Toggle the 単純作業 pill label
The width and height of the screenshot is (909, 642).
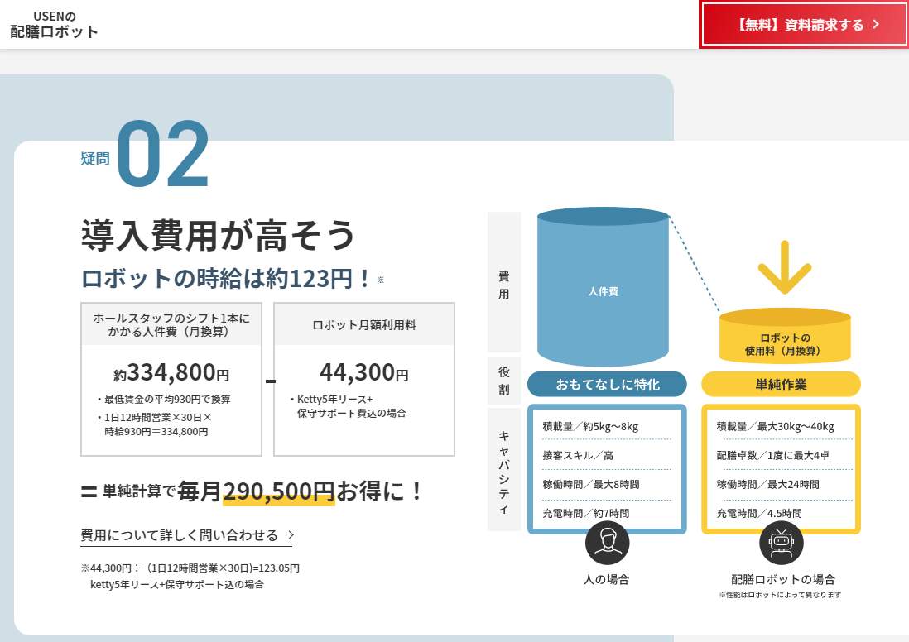(x=781, y=384)
